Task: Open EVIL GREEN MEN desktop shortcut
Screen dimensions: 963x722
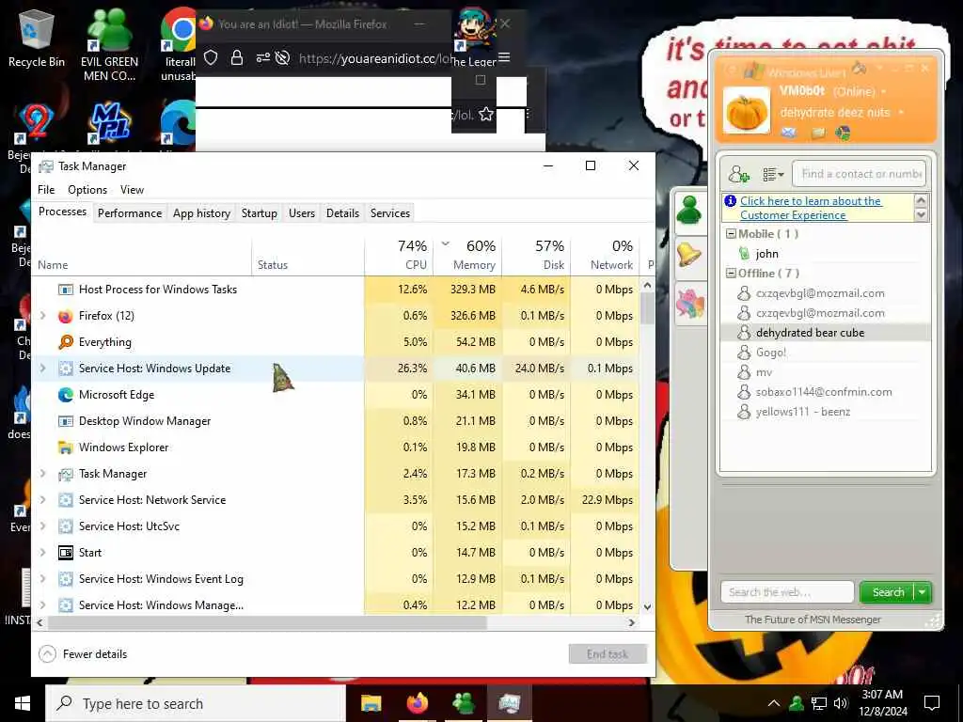Action: (x=109, y=44)
